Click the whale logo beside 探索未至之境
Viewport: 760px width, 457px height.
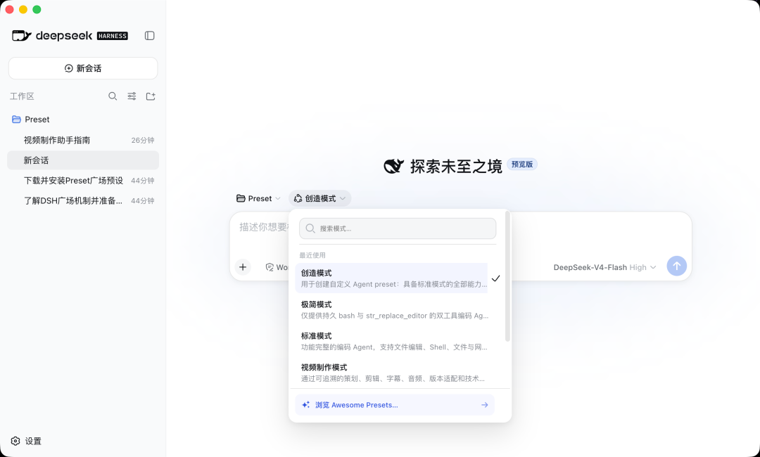pyautogui.click(x=394, y=166)
